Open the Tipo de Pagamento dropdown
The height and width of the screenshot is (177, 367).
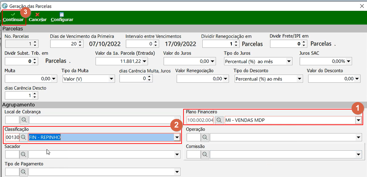point(177,172)
